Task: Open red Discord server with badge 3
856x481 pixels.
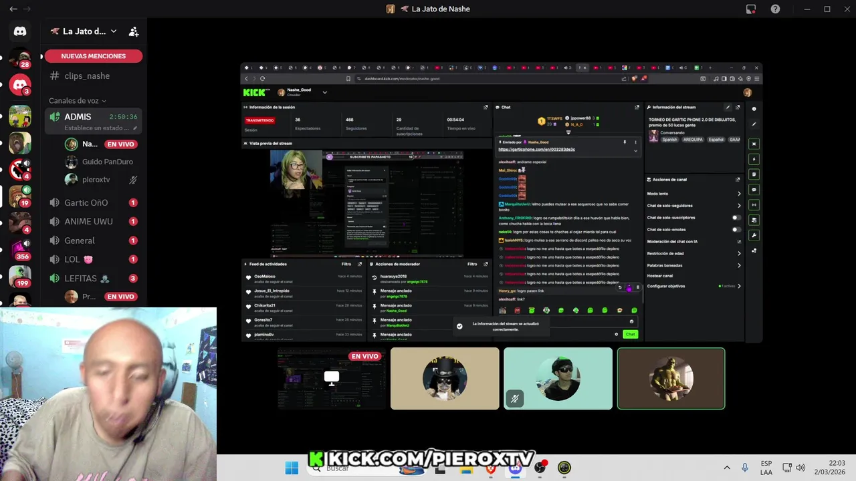Action: (x=20, y=85)
